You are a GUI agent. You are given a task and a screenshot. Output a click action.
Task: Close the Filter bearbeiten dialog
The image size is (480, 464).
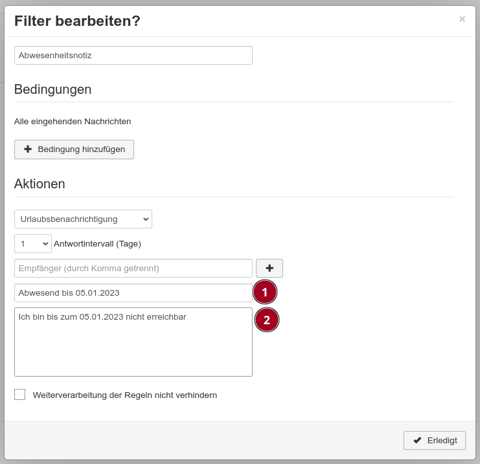click(x=462, y=19)
